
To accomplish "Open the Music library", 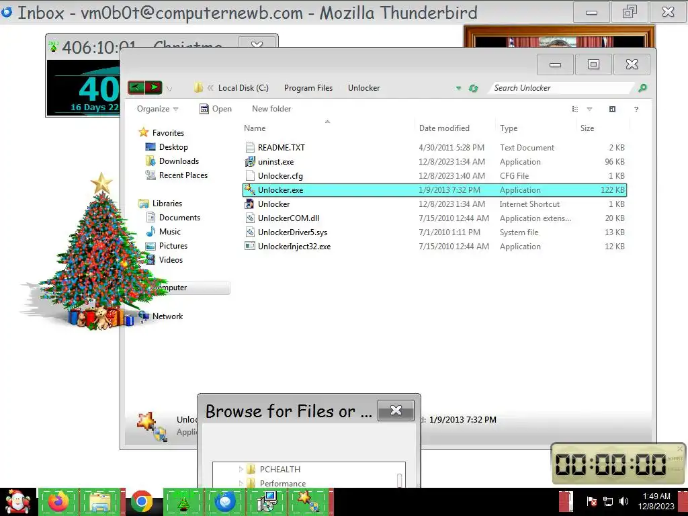I will coord(170,231).
